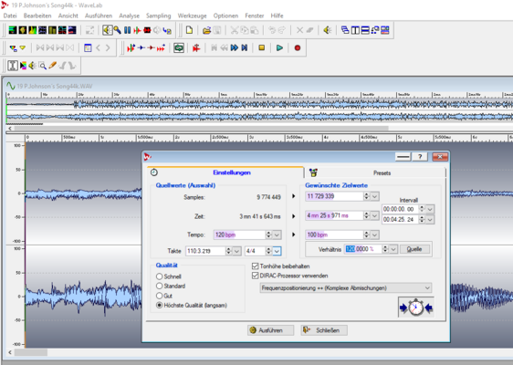Select the Standard quality radio button
513x365 pixels.
pyautogui.click(x=160, y=286)
